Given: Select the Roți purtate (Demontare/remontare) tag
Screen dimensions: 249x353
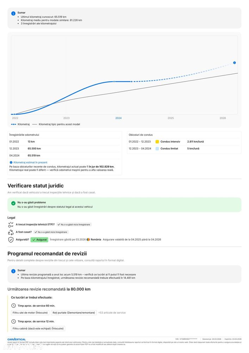Looking at the screenshot, I should click(74, 313).
